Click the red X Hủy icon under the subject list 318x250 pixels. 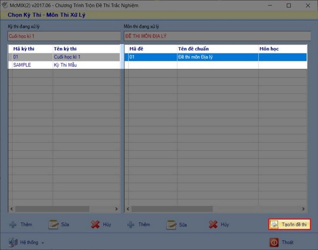pyautogui.click(x=213, y=225)
